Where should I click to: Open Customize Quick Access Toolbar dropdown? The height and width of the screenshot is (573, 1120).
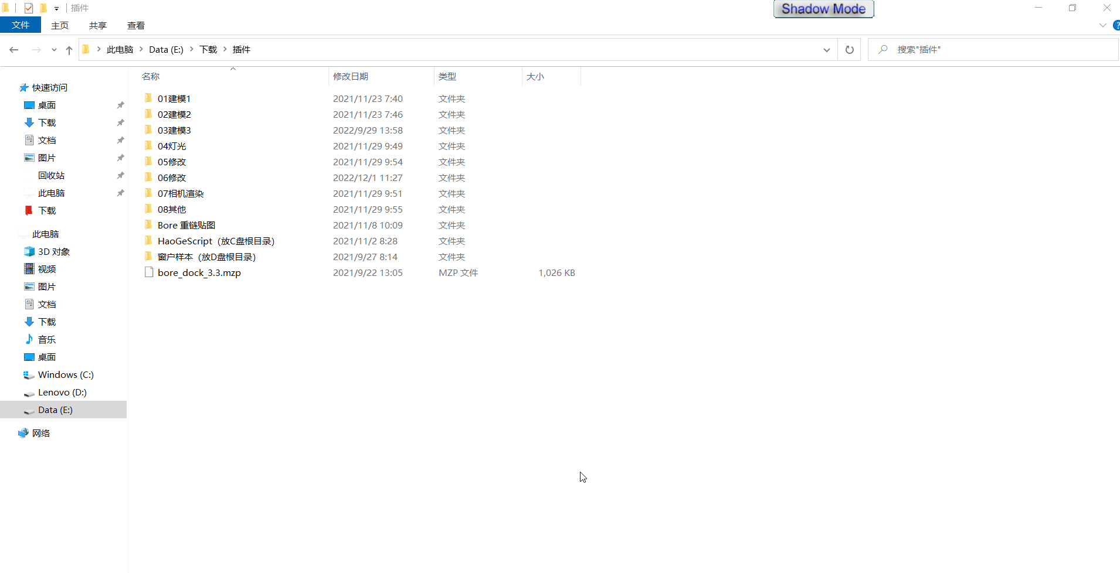tap(56, 8)
